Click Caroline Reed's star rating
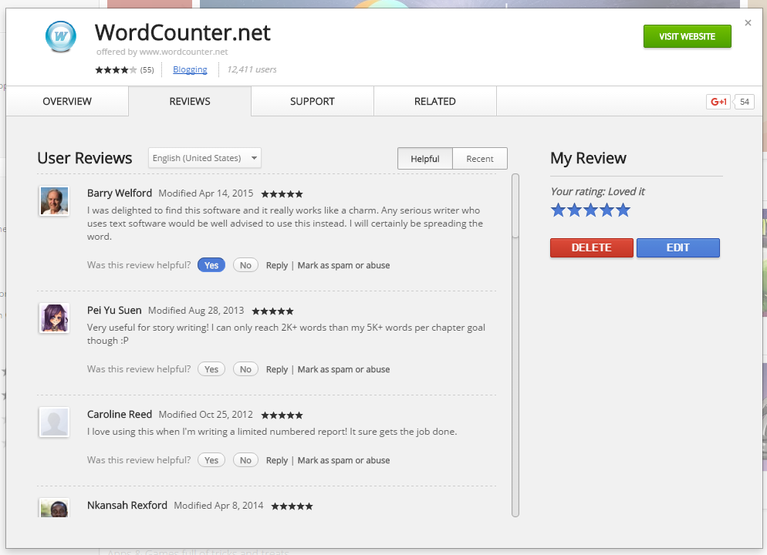 point(282,415)
